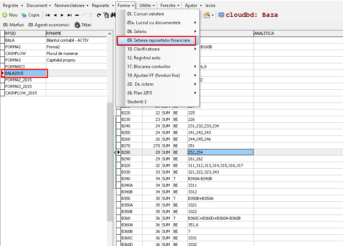Click the cell containing 252,254
The width and height of the screenshot is (343, 246).
point(221,152)
